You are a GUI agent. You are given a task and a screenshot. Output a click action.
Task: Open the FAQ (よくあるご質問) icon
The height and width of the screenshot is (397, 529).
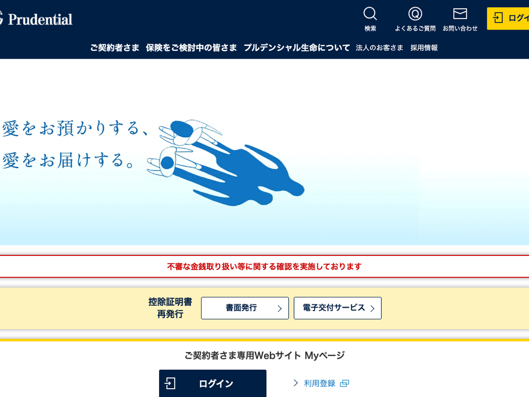(415, 14)
